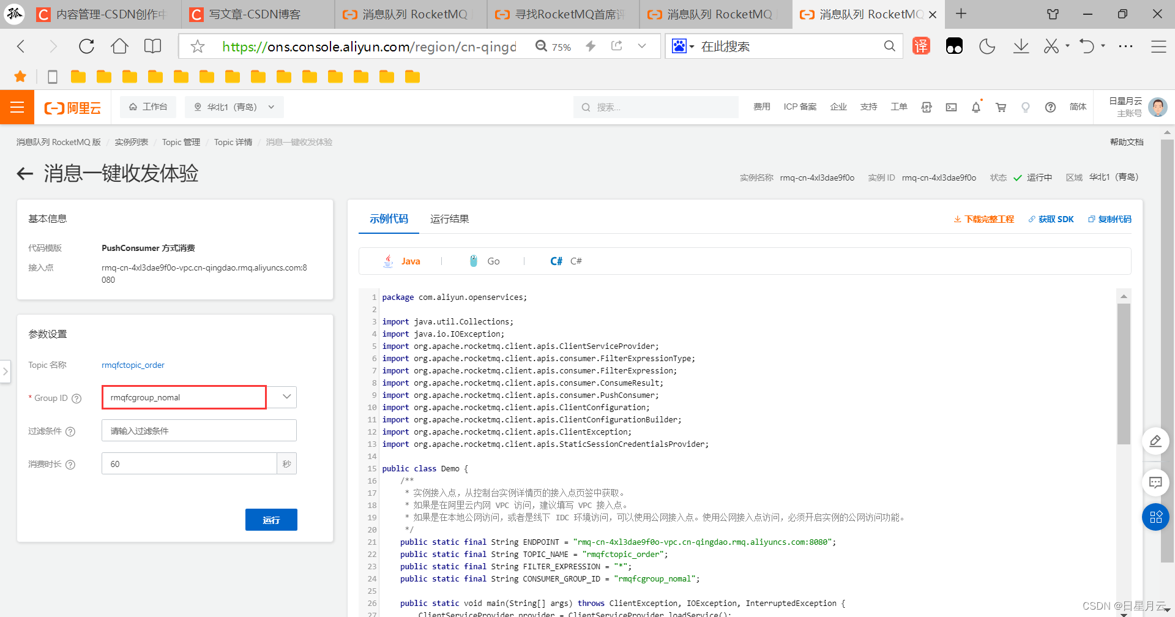Click the 过滤条件 help icon
The width and height of the screenshot is (1175, 617).
point(70,432)
